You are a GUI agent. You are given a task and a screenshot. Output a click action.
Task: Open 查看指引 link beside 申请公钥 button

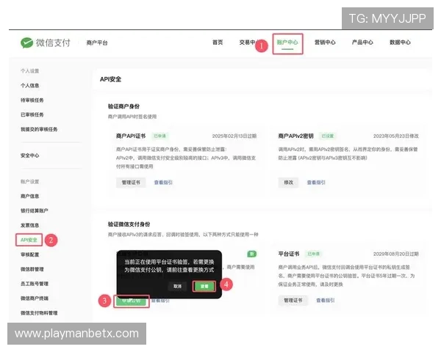(x=160, y=301)
